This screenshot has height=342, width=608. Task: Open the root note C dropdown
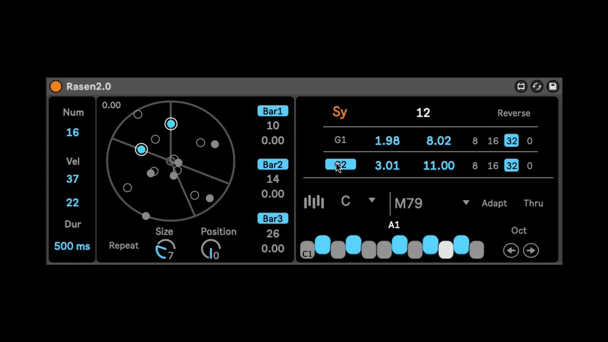click(358, 201)
